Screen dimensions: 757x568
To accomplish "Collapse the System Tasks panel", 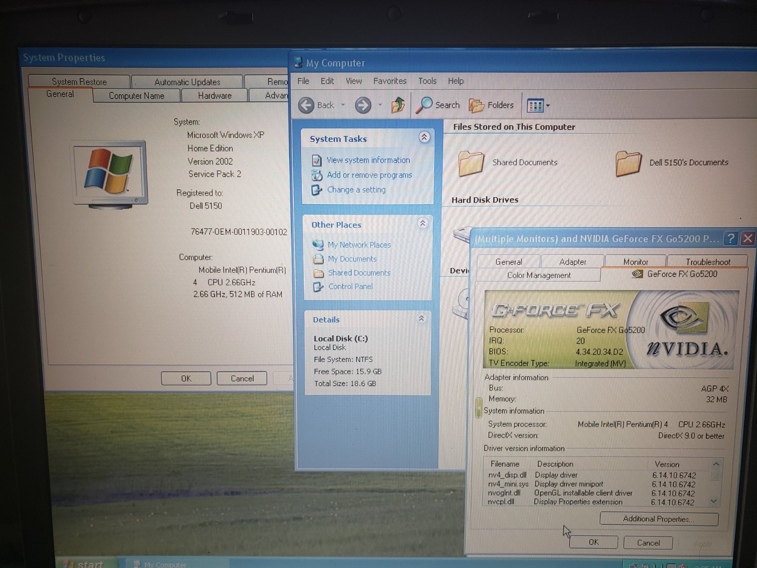I will 424,137.
